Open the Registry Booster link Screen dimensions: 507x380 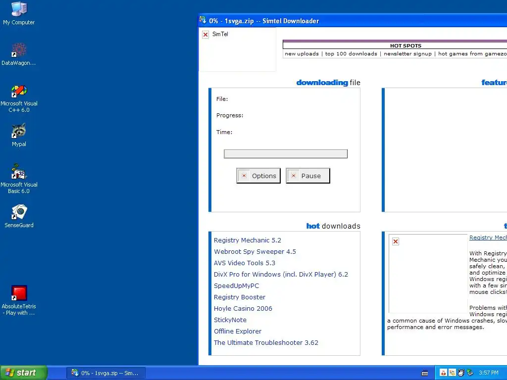pyautogui.click(x=240, y=297)
